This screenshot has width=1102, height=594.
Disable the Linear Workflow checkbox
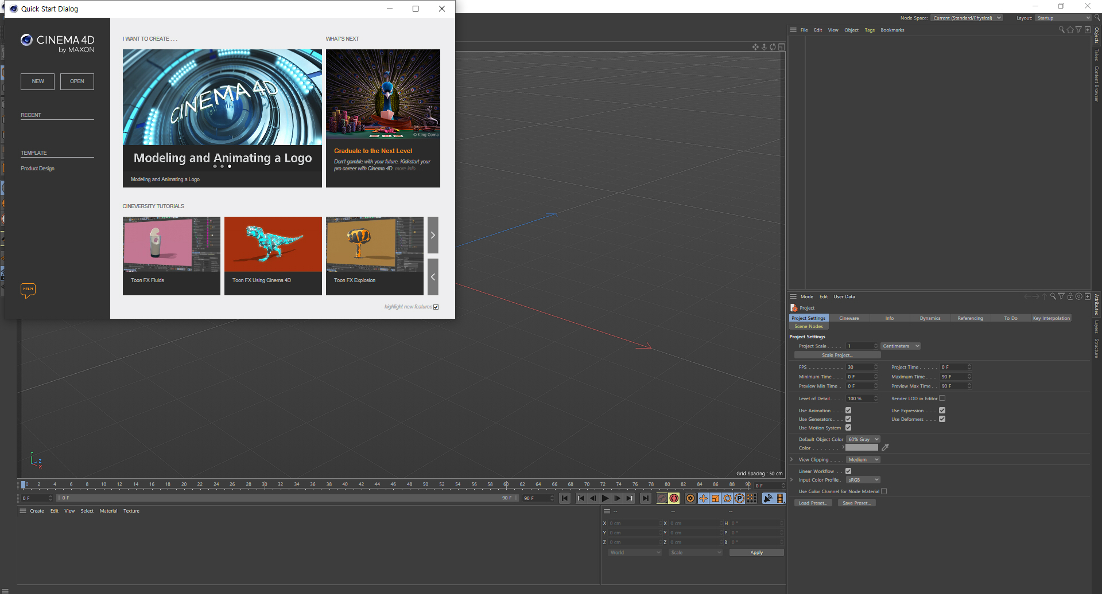[x=848, y=471]
